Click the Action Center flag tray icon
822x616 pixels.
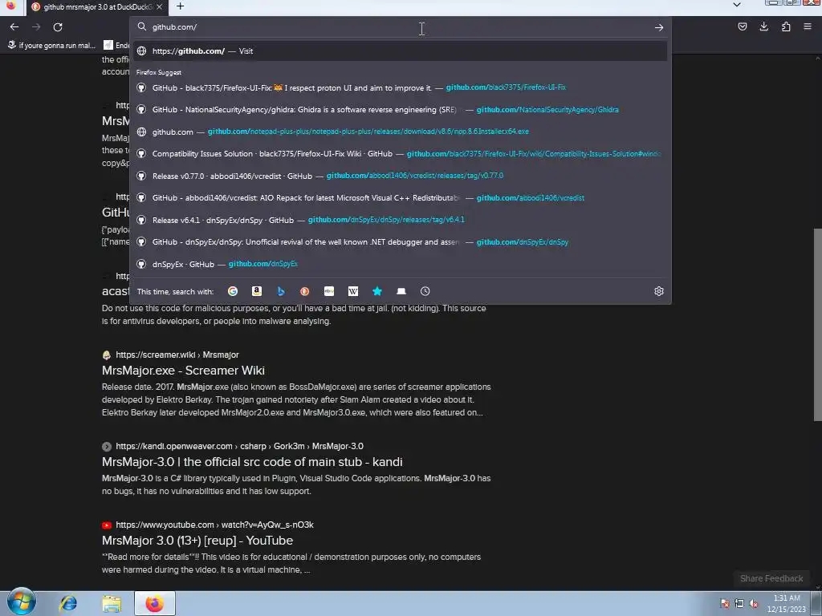click(725, 603)
